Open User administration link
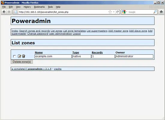This screenshot has height=120, width=165. pyautogui.click(x=61, y=34)
